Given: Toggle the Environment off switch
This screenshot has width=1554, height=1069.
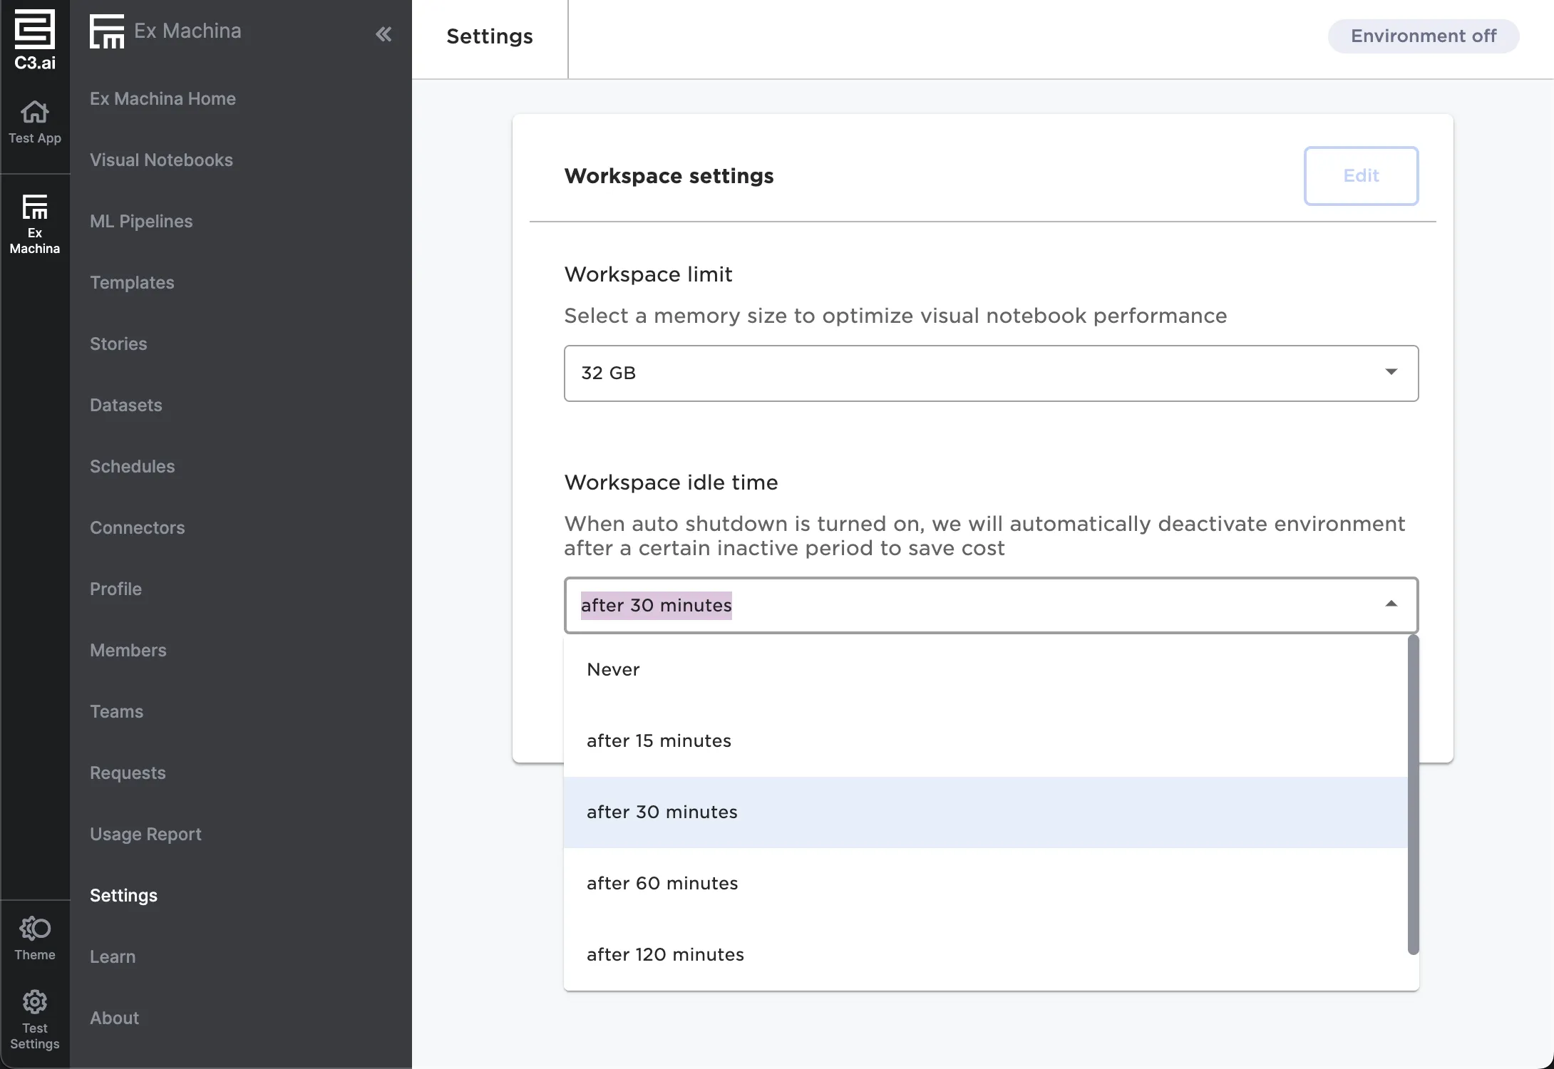Looking at the screenshot, I should click(1423, 36).
